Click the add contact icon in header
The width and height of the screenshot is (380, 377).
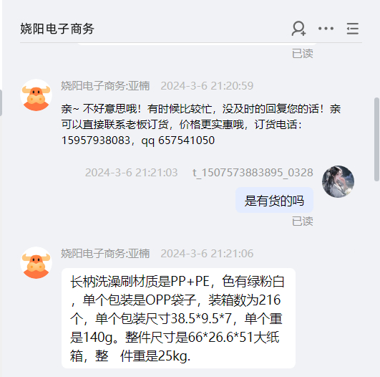pos(298,29)
